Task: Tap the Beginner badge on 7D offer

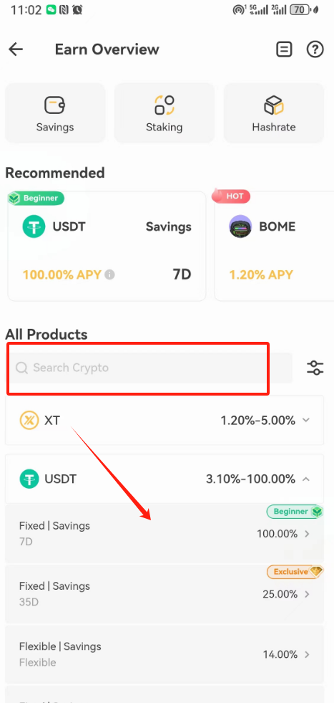Action: coord(295,512)
